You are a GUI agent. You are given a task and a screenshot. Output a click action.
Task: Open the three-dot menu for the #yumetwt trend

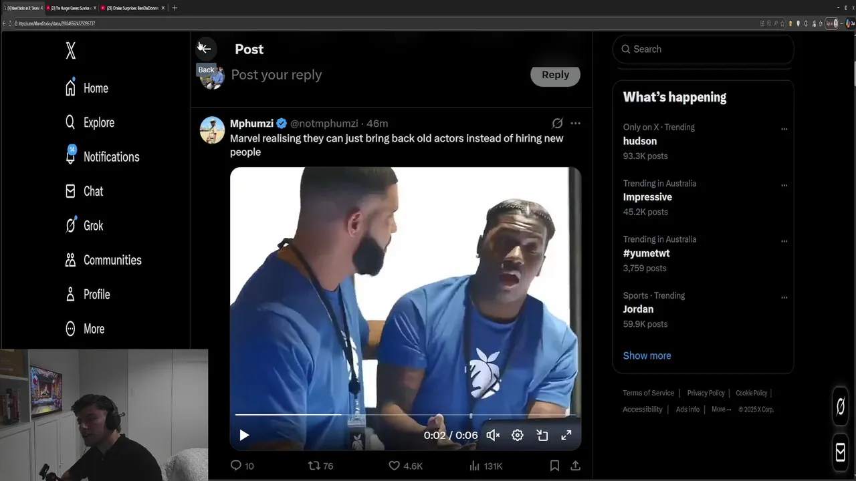pos(784,241)
